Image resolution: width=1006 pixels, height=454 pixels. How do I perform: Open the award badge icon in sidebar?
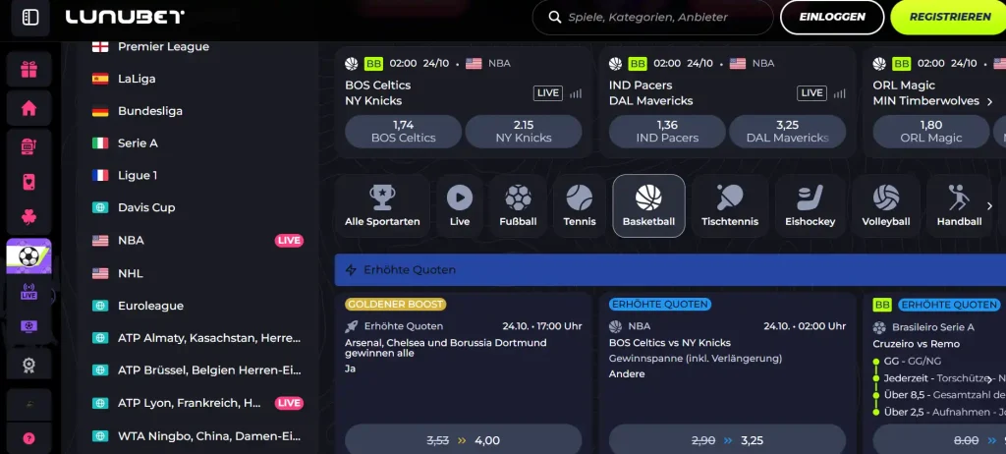point(28,366)
